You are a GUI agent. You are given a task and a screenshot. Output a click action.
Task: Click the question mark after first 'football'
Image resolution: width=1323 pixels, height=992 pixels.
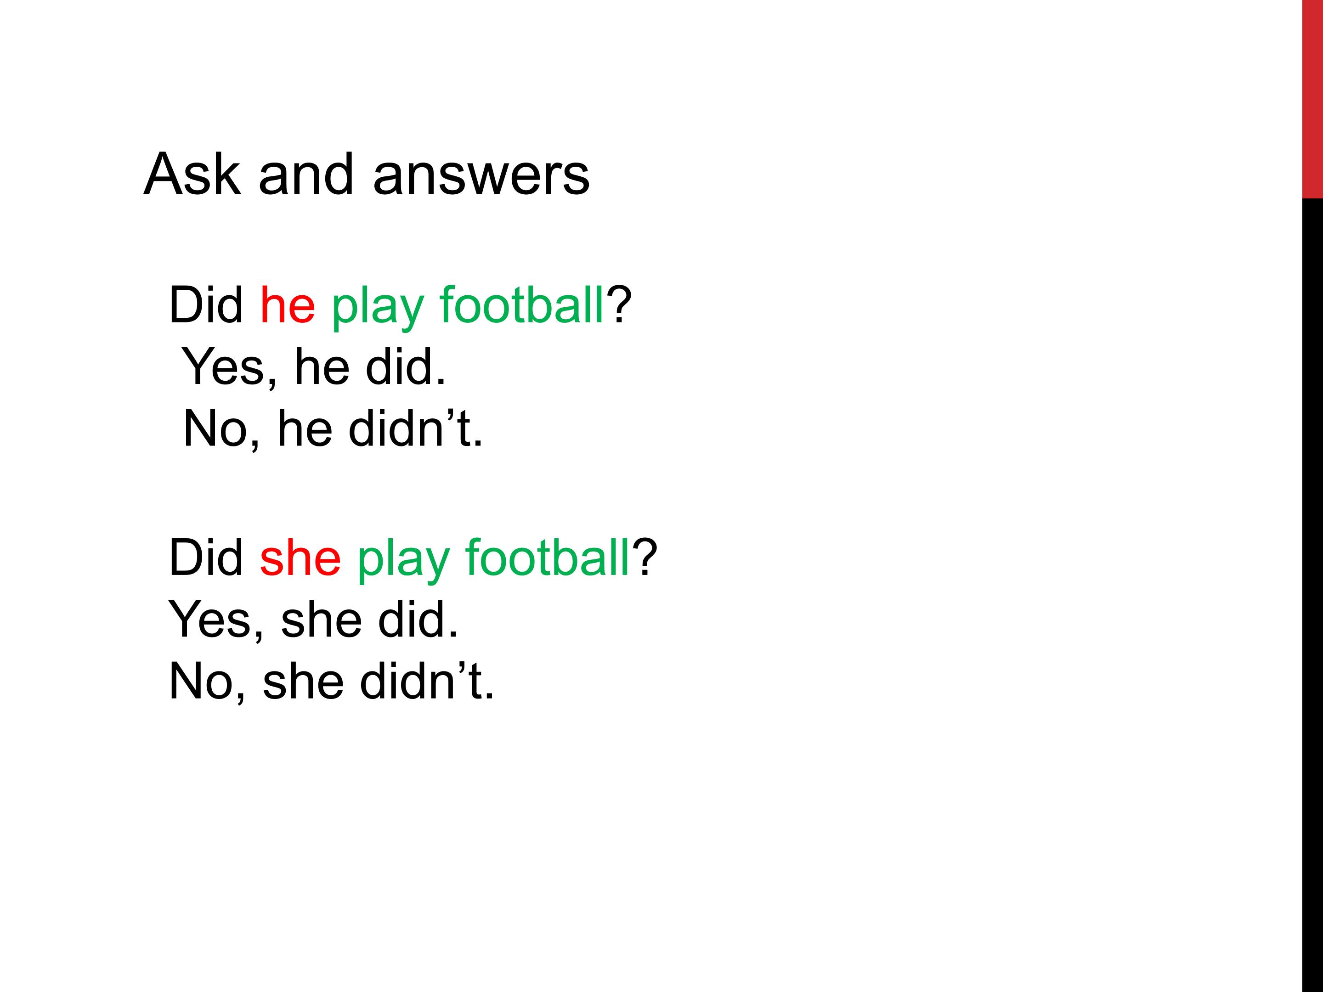619,305
